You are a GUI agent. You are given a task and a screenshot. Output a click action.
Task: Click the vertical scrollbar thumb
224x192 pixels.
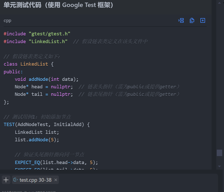pos(219,153)
